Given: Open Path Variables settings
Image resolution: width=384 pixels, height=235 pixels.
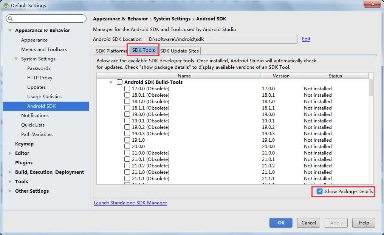Looking at the screenshot, I should (37, 135).
